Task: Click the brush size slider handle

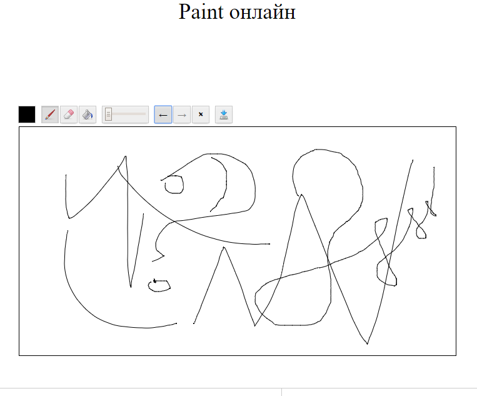Action: point(108,114)
